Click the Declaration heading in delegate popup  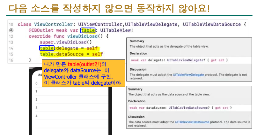click(138, 53)
